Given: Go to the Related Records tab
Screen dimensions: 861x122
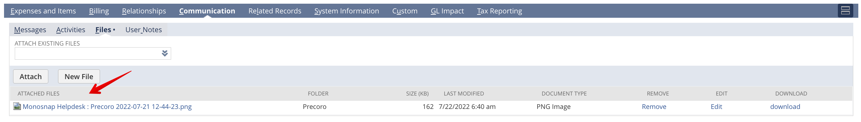Looking at the screenshot, I should click(x=275, y=11).
